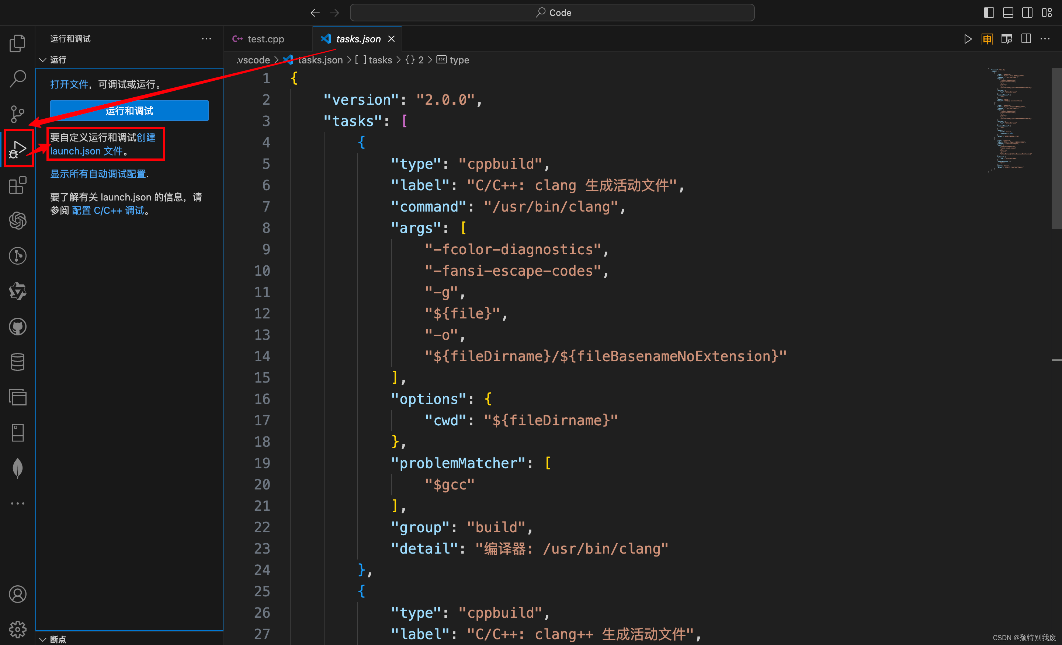This screenshot has width=1062, height=645.
Task: Click the editor vertical scrollbar thumb
Action: [x=1056, y=148]
